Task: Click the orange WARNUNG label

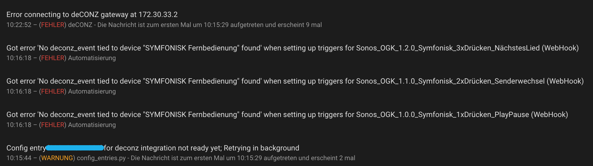Action: 57,158
